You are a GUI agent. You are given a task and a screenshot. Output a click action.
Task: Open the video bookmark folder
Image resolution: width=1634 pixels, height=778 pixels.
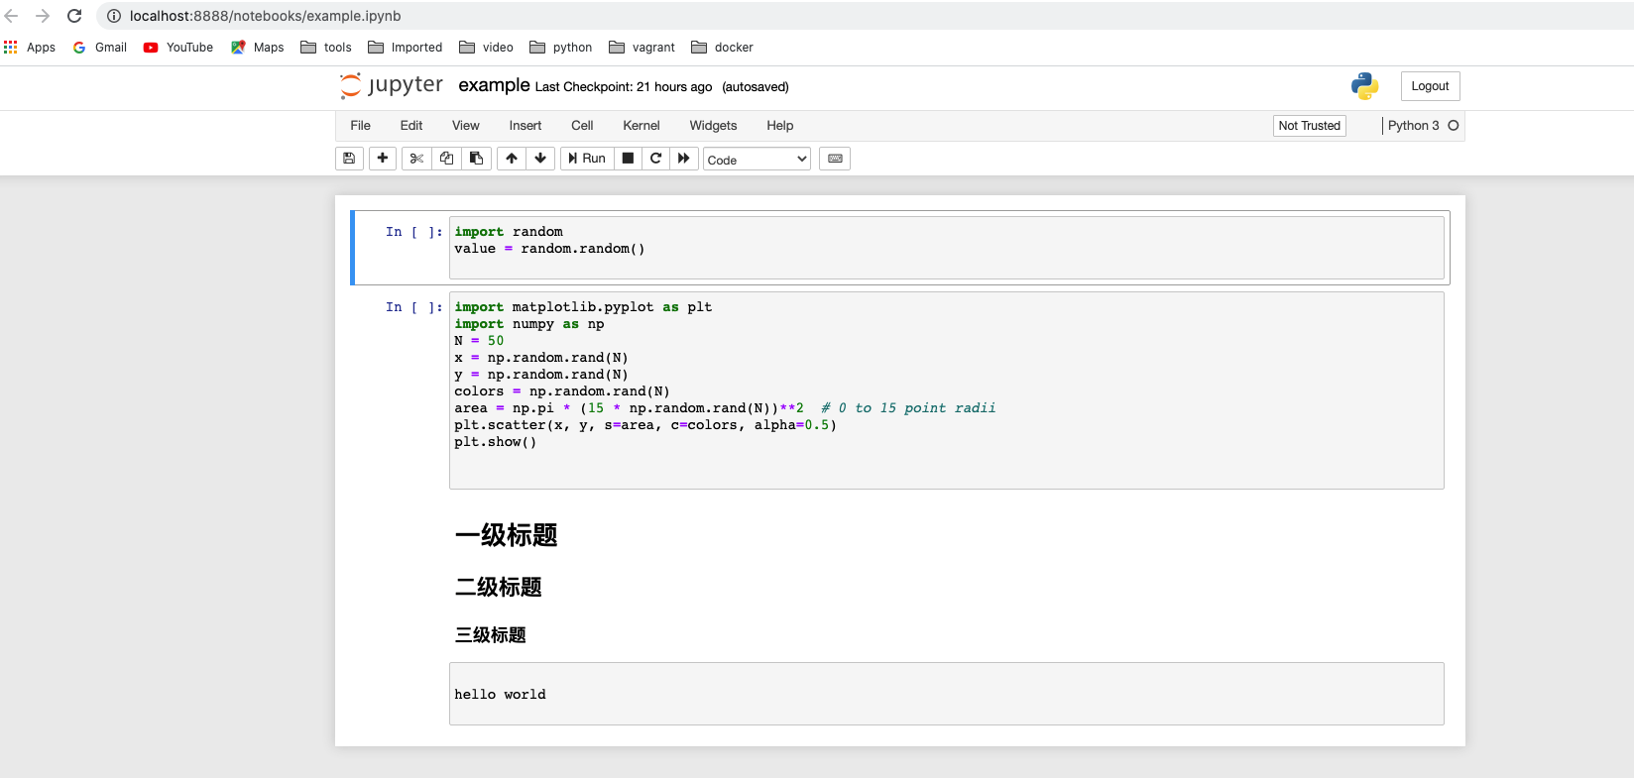click(x=487, y=48)
